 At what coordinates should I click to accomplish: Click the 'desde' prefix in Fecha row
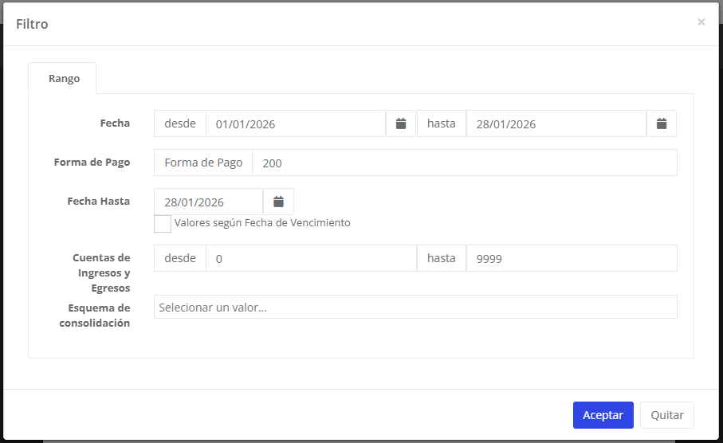180,123
